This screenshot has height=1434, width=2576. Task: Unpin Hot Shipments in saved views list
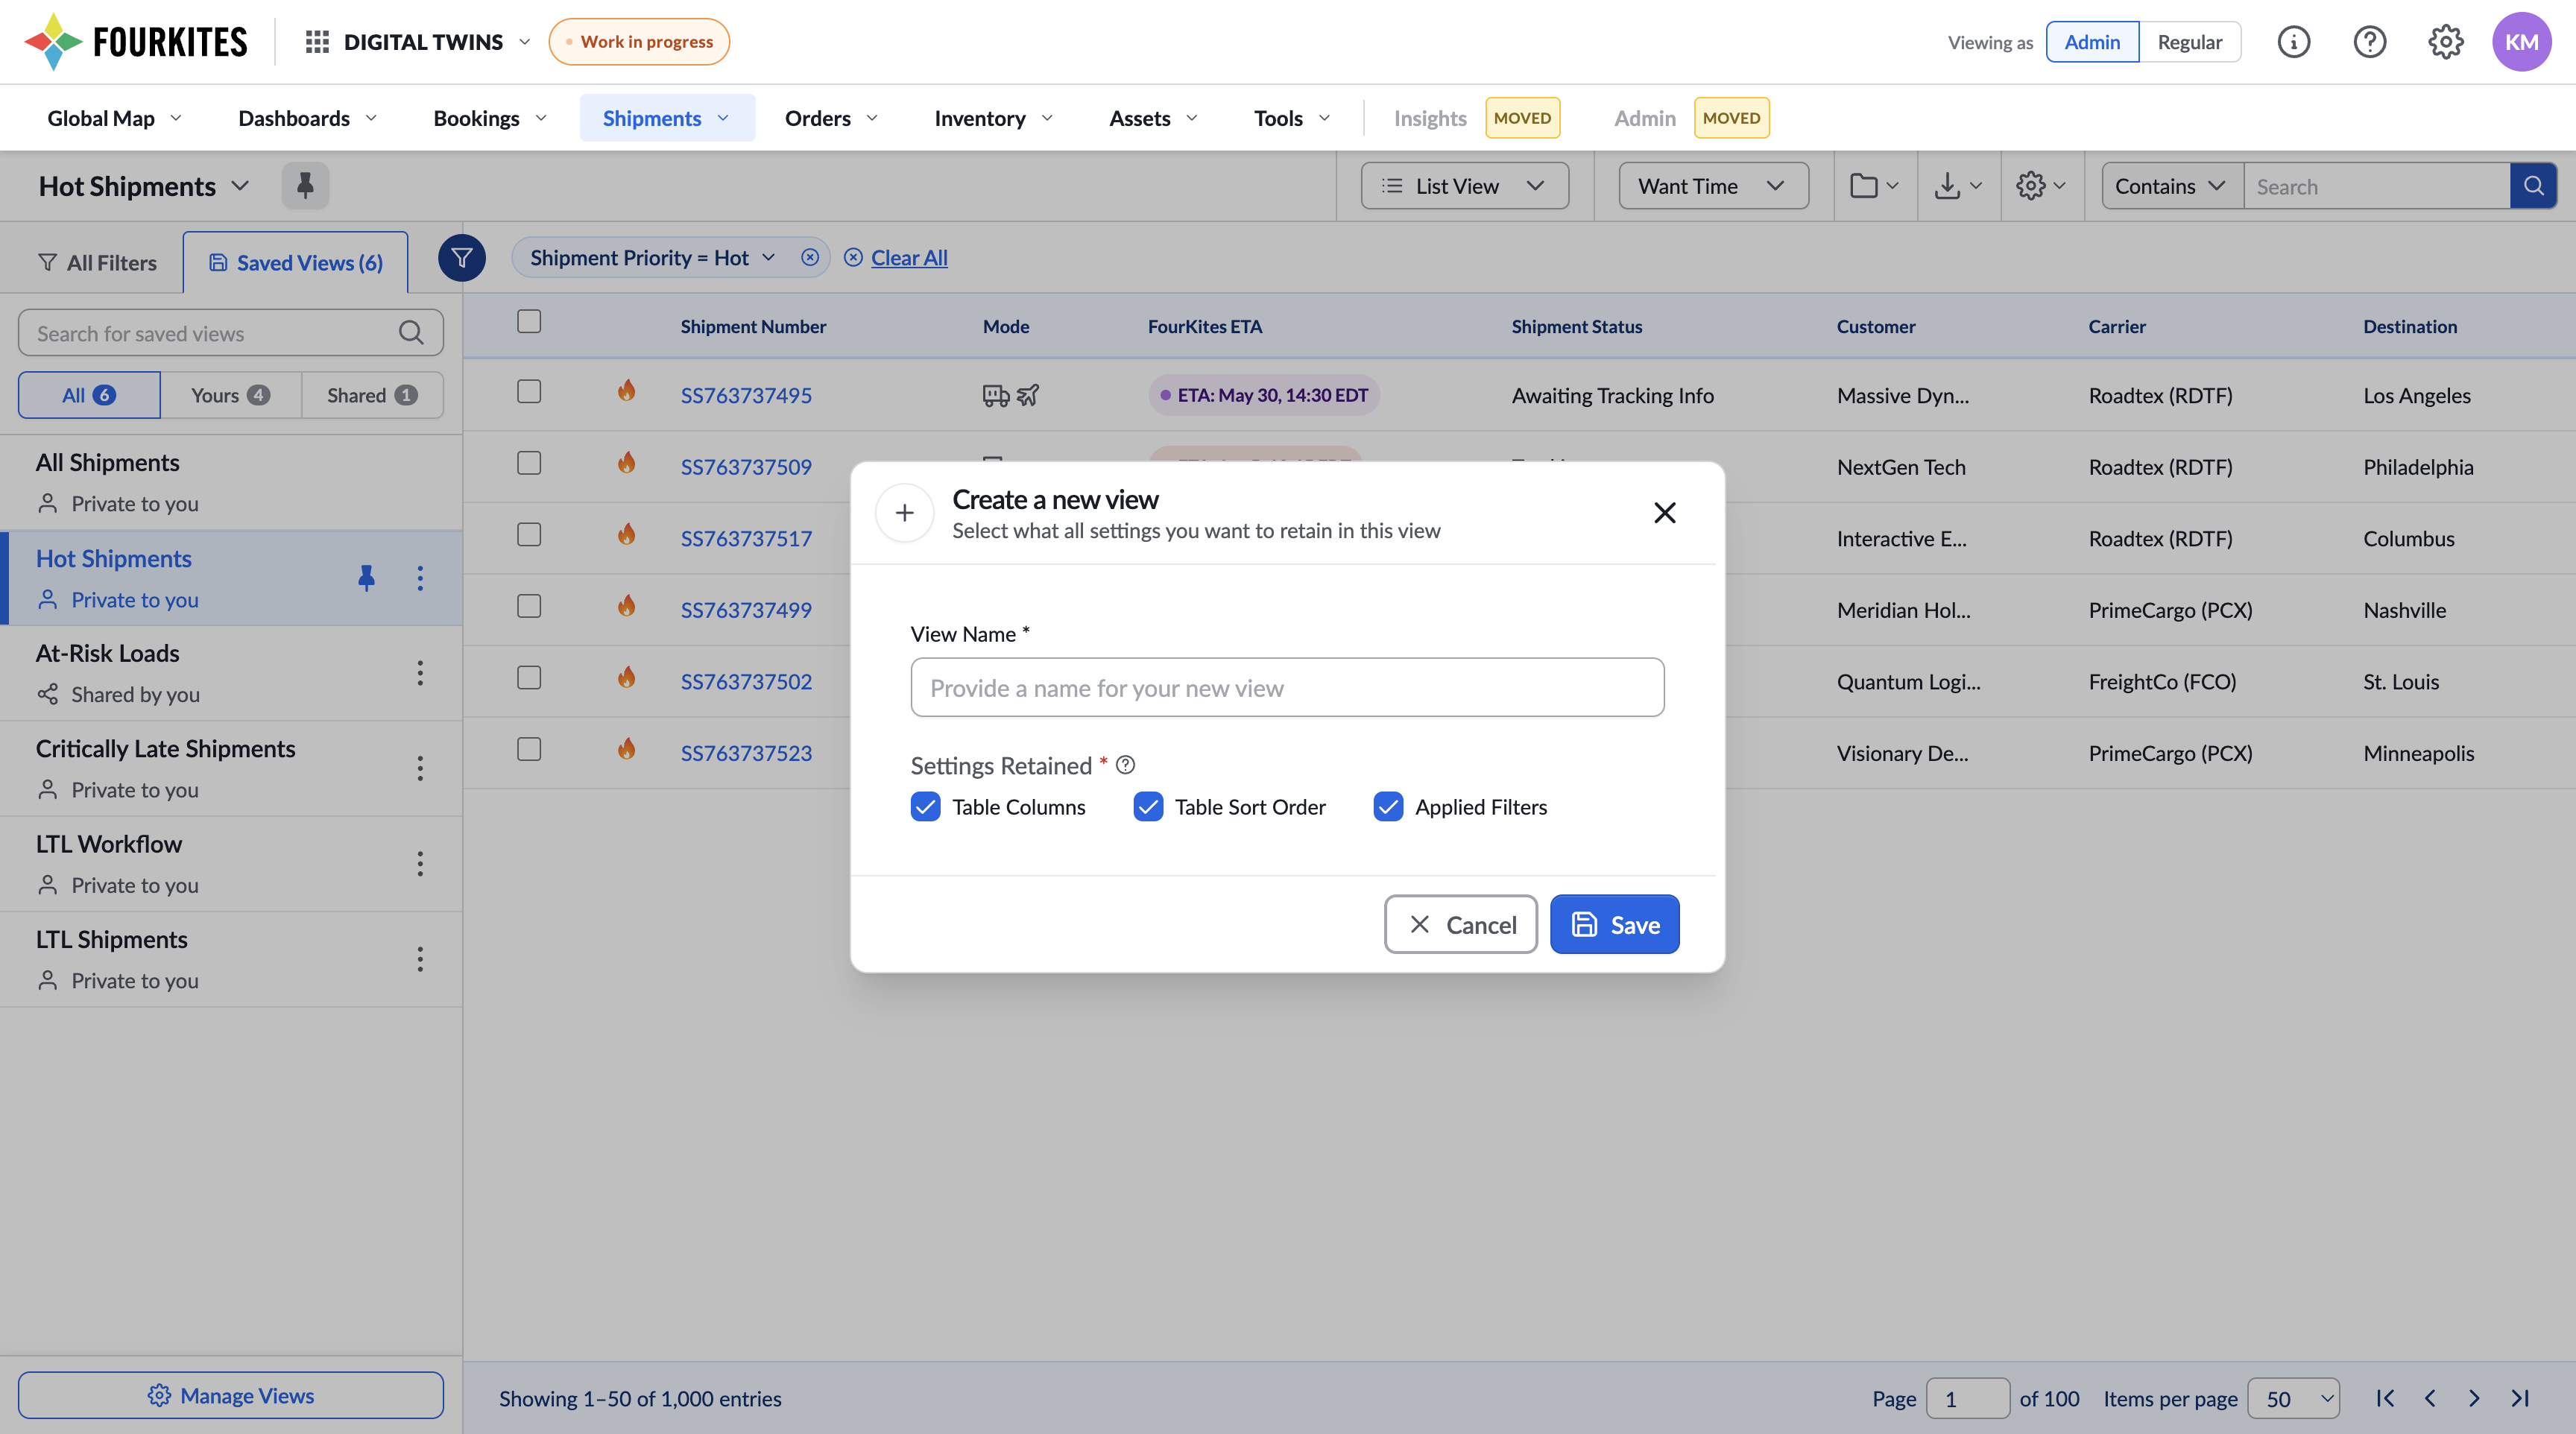367,578
